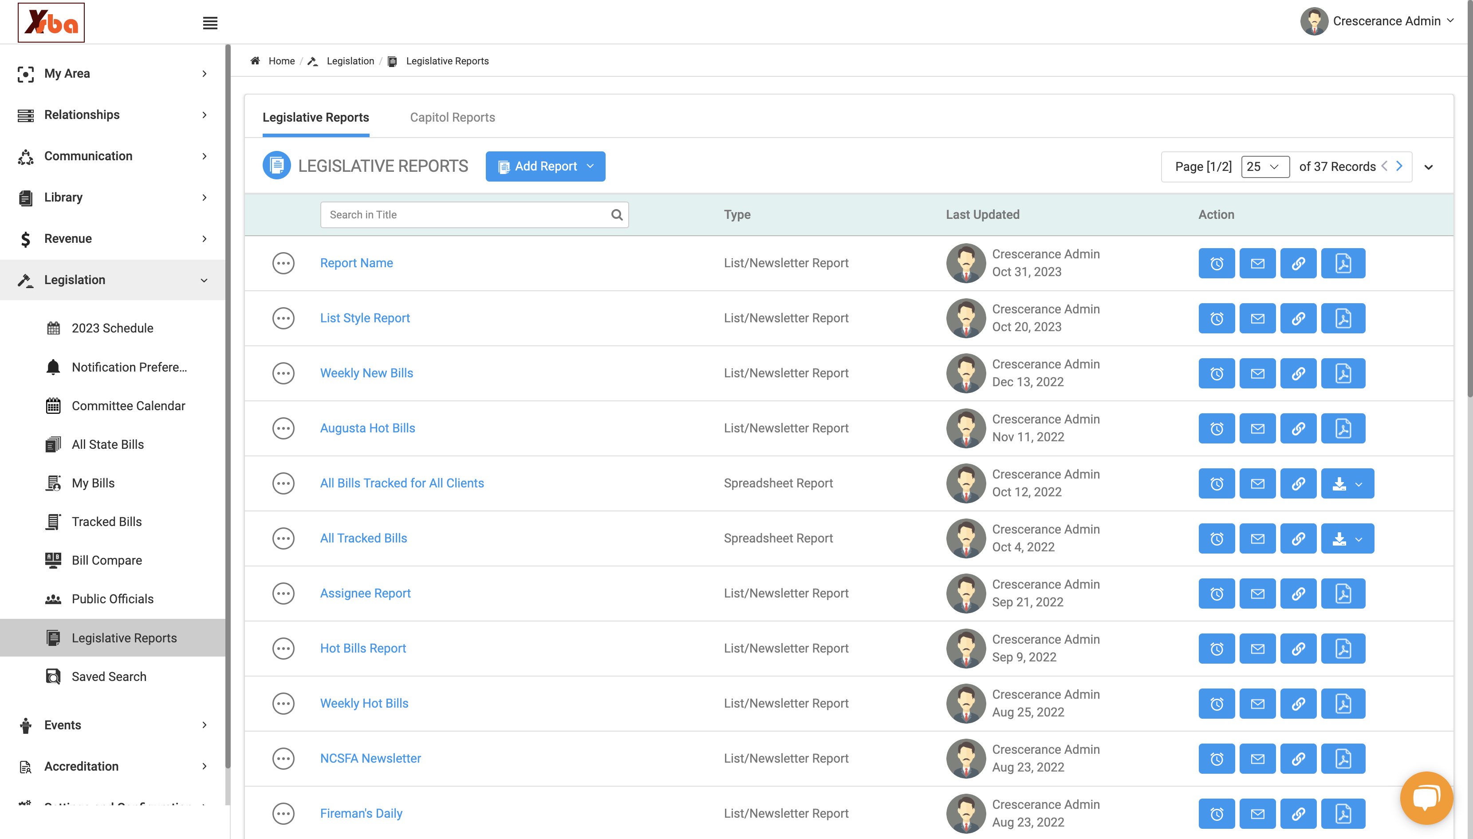
Task: Expand the Revenue sidebar section
Action: point(112,238)
